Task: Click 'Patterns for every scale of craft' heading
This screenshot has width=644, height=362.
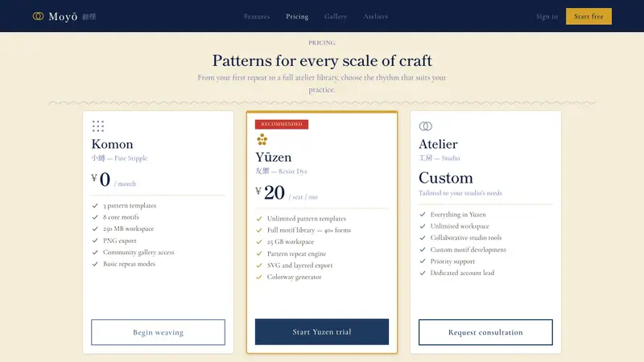Action: click(322, 61)
